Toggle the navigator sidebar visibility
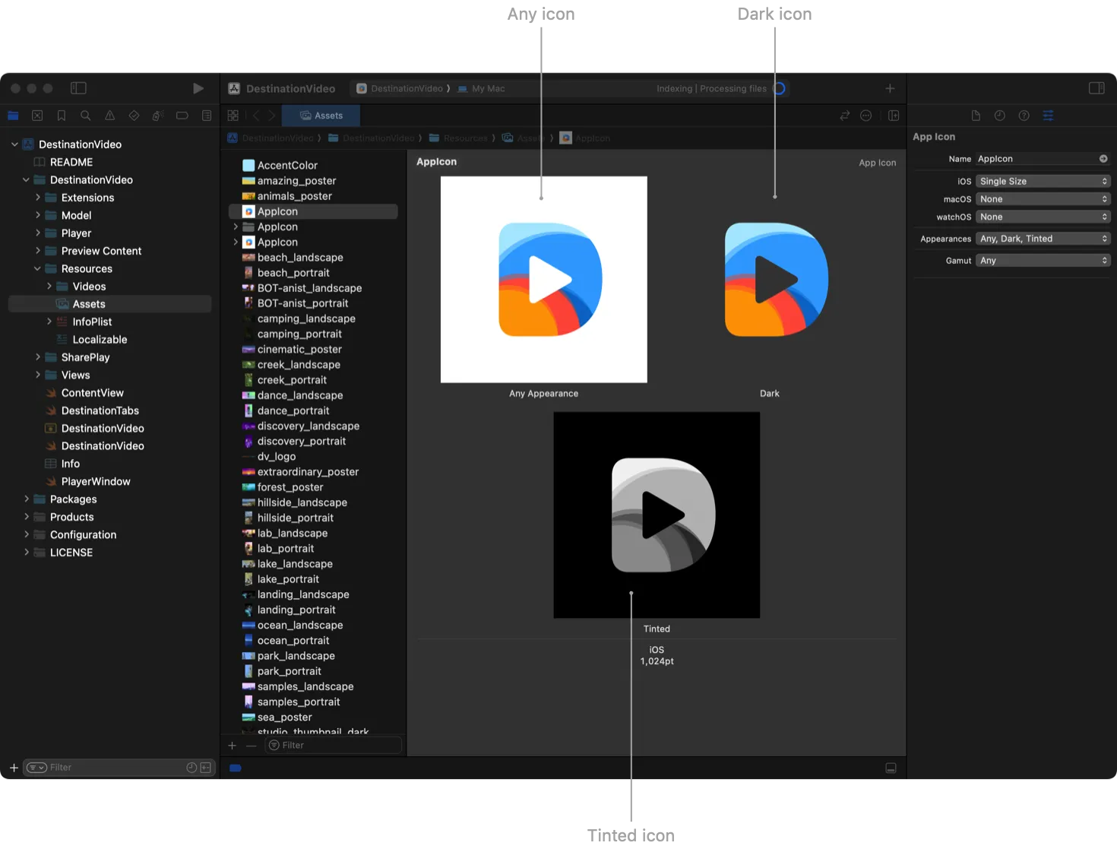The width and height of the screenshot is (1117, 849). coord(78,88)
